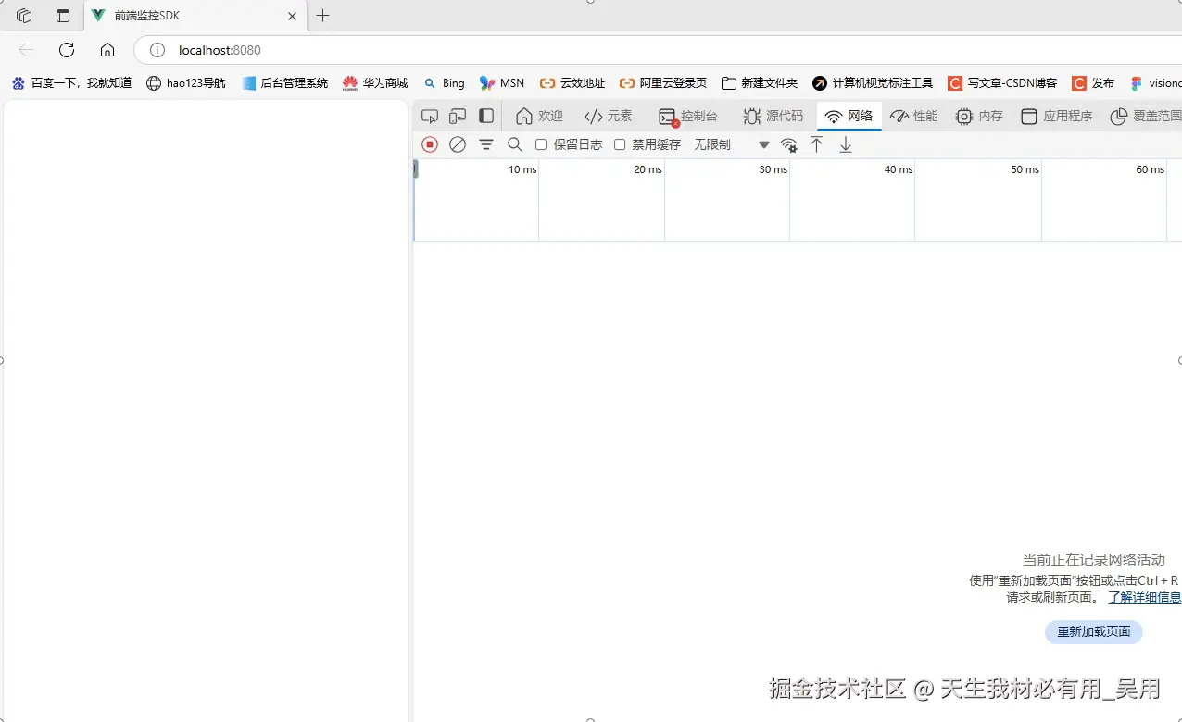The image size is (1182, 722).
Task: Stop recording network activity
Action: (x=427, y=144)
